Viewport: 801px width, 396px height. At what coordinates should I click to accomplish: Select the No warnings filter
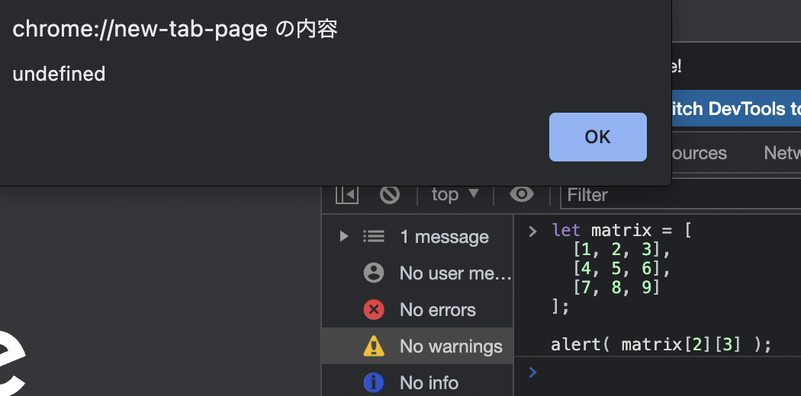[x=417, y=346]
